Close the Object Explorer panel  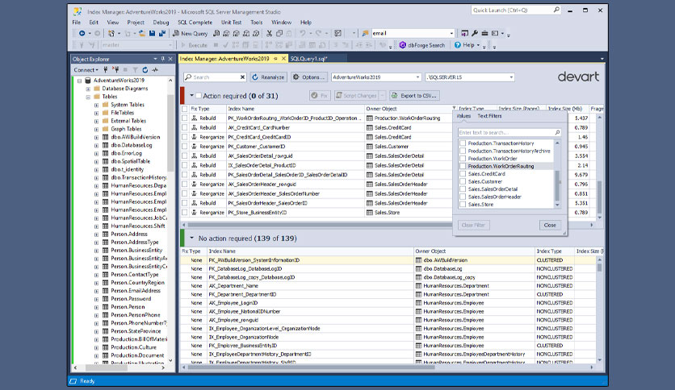[170, 59]
